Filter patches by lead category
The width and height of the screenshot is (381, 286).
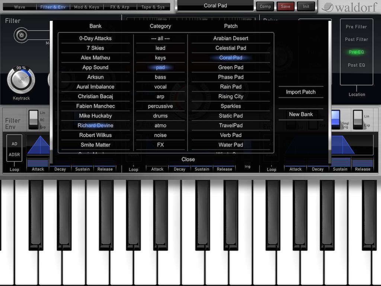pyautogui.click(x=160, y=48)
